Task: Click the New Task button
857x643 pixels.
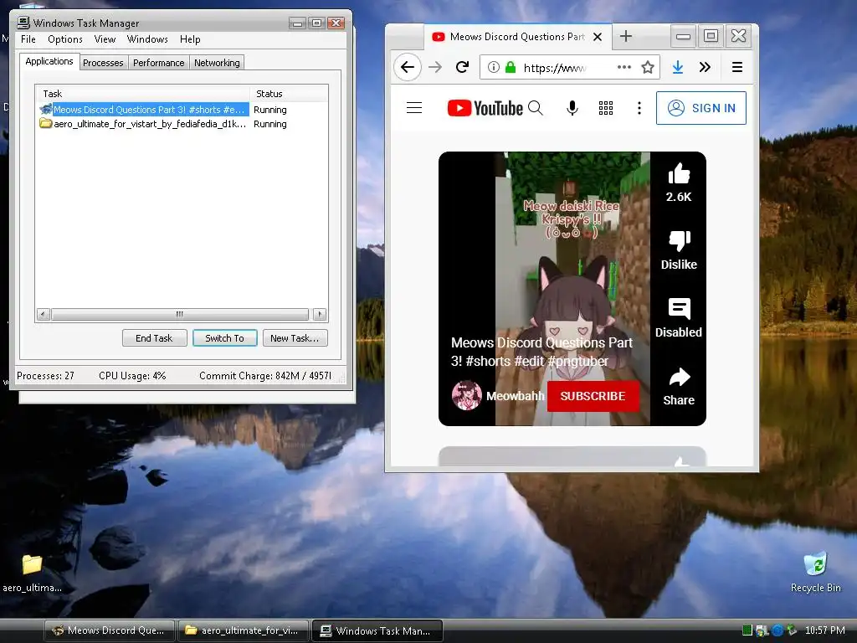Action: (x=295, y=338)
